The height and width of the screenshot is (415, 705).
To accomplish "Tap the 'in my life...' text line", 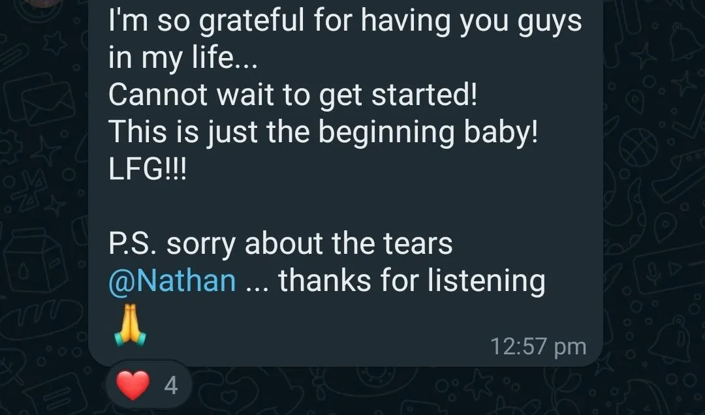I will (183, 59).
